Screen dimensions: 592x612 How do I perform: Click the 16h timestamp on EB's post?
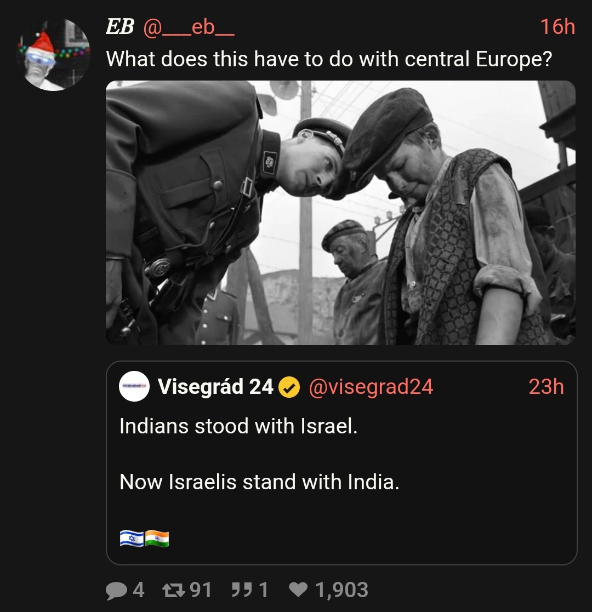[557, 27]
